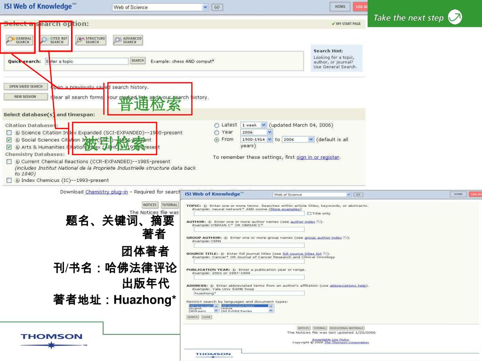Select All languages in language listbox
The height and width of the screenshot is (361, 482).
pos(201,306)
